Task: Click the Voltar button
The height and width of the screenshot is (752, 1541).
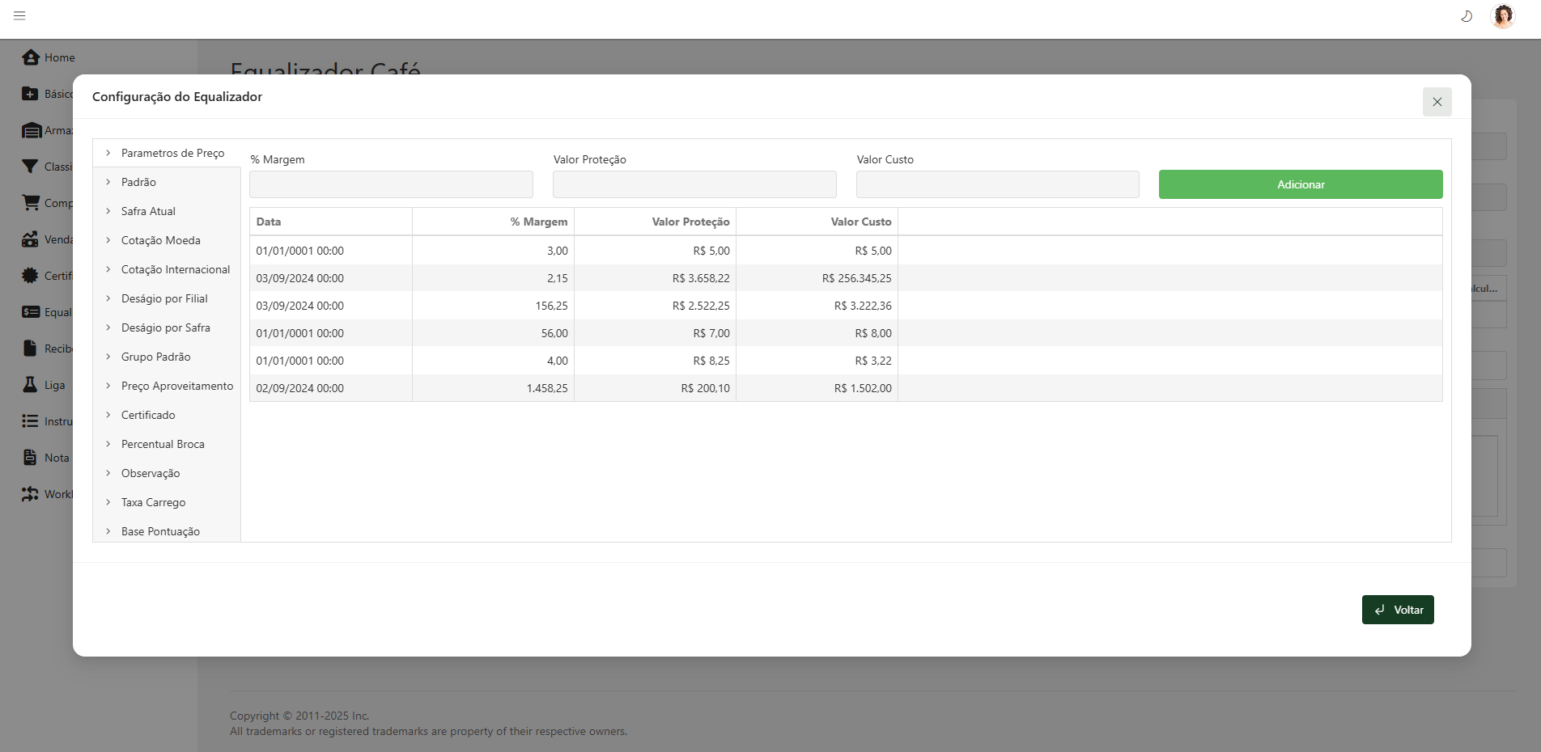Action: [x=1397, y=610]
